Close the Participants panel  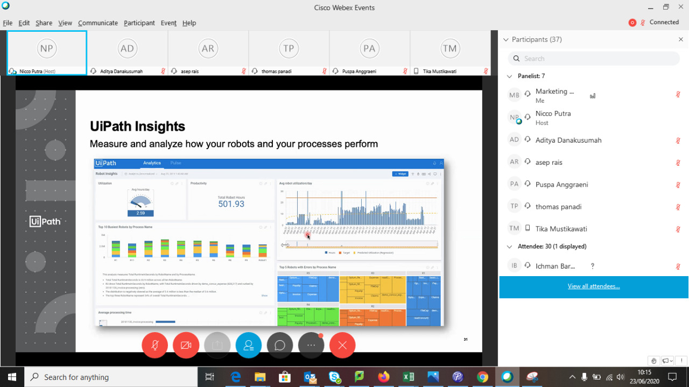coord(681,40)
